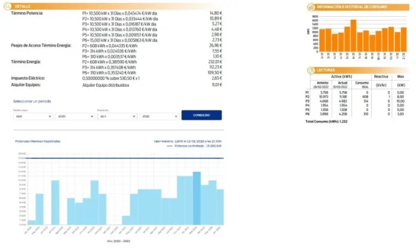This screenshot has height=248, width=416.
Task: Click the line 'P1= 10,500 kW x 31 Días x 0,045474'
Action: tap(120, 13)
